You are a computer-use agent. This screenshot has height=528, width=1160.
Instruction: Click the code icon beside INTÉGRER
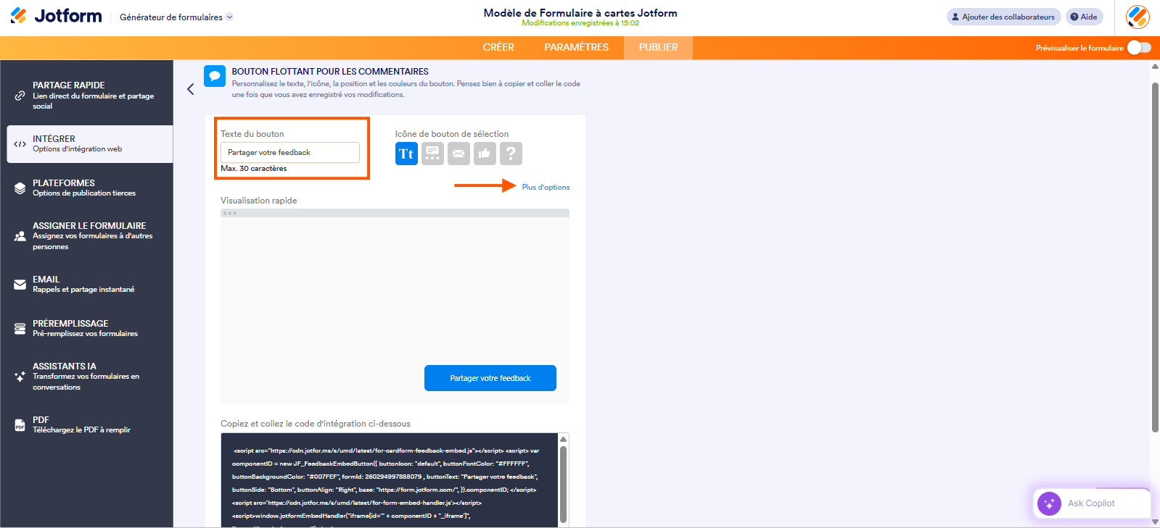pyautogui.click(x=20, y=144)
